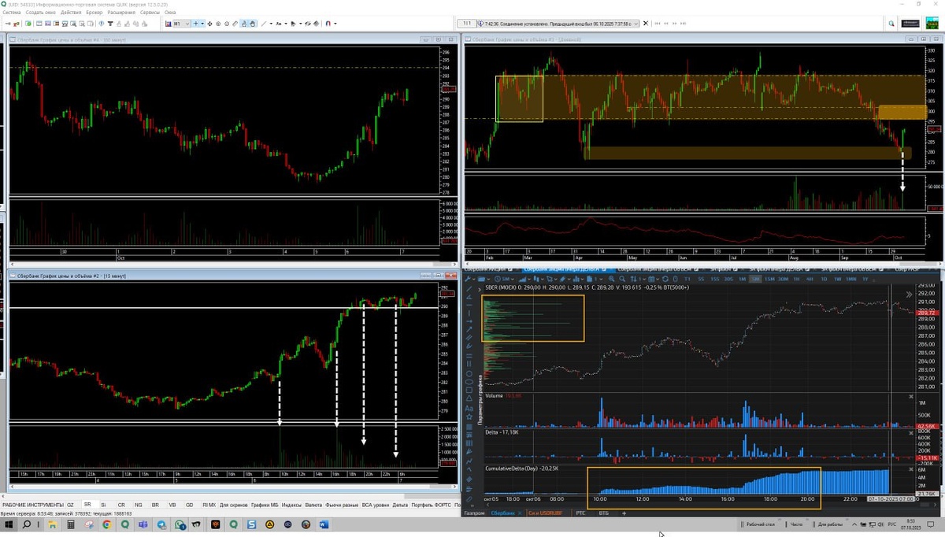Close the CumulativeDelta indicator panel
945x537 pixels.
pos(911,468)
